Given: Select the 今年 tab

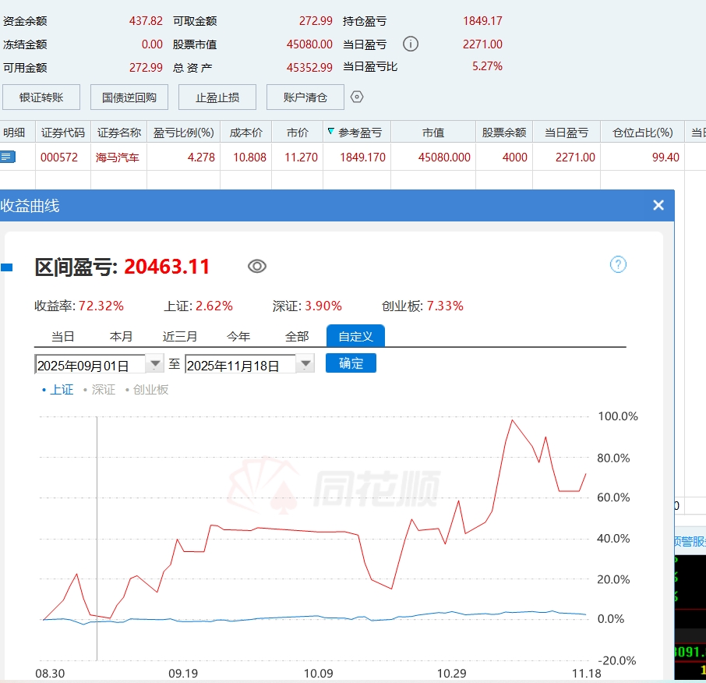Looking at the screenshot, I should [238, 336].
